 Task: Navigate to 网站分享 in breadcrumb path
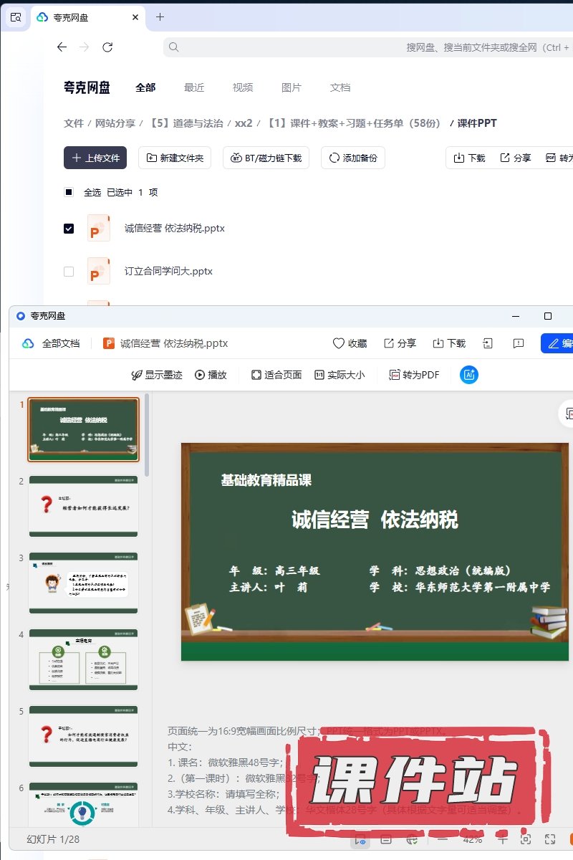(x=115, y=123)
